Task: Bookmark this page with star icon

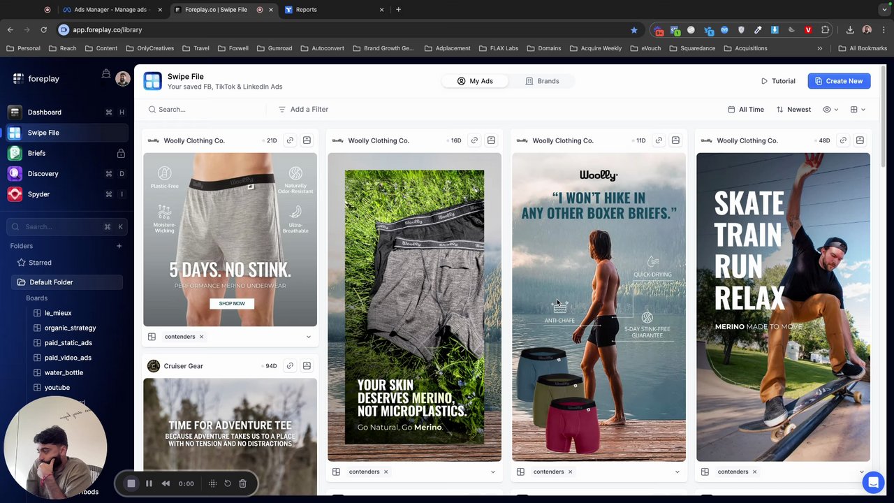Action: tap(633, 30)
